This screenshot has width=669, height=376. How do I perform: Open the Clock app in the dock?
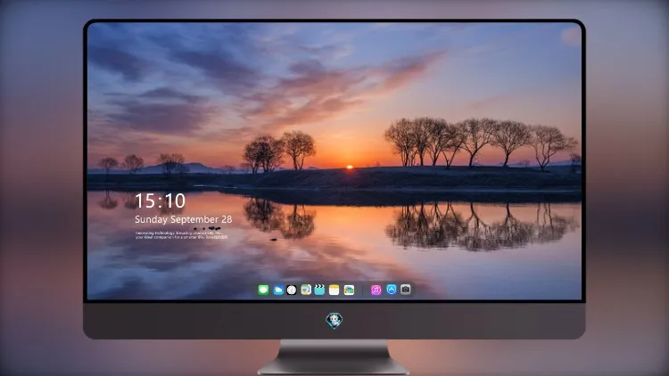[x=292, y=290]
